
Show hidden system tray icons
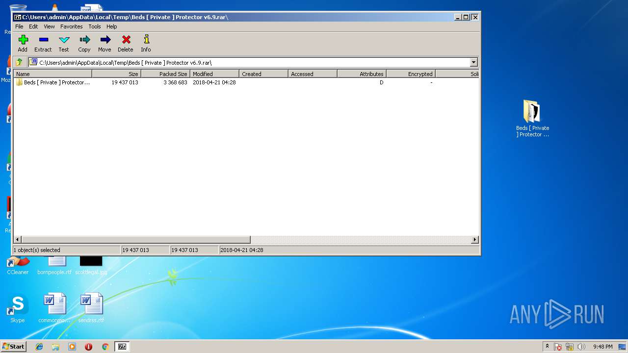(x=547, y=347)
